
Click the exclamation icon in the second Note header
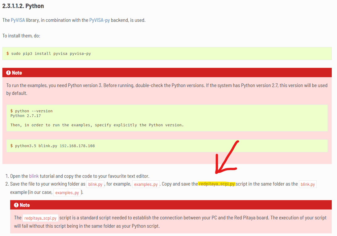coord(16,205)
